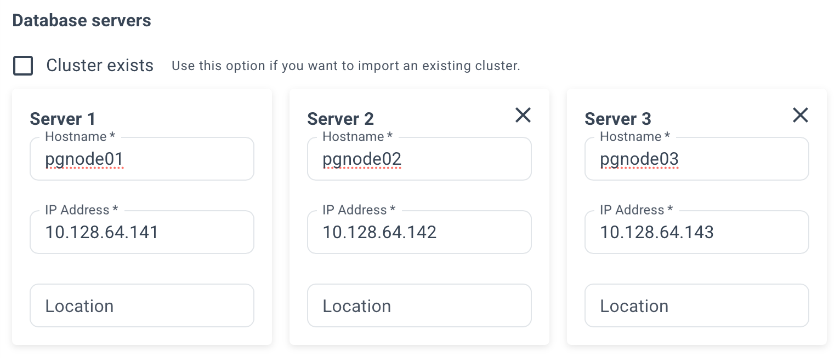
Task: Focus Server 2 Location field
Action: 419,305
